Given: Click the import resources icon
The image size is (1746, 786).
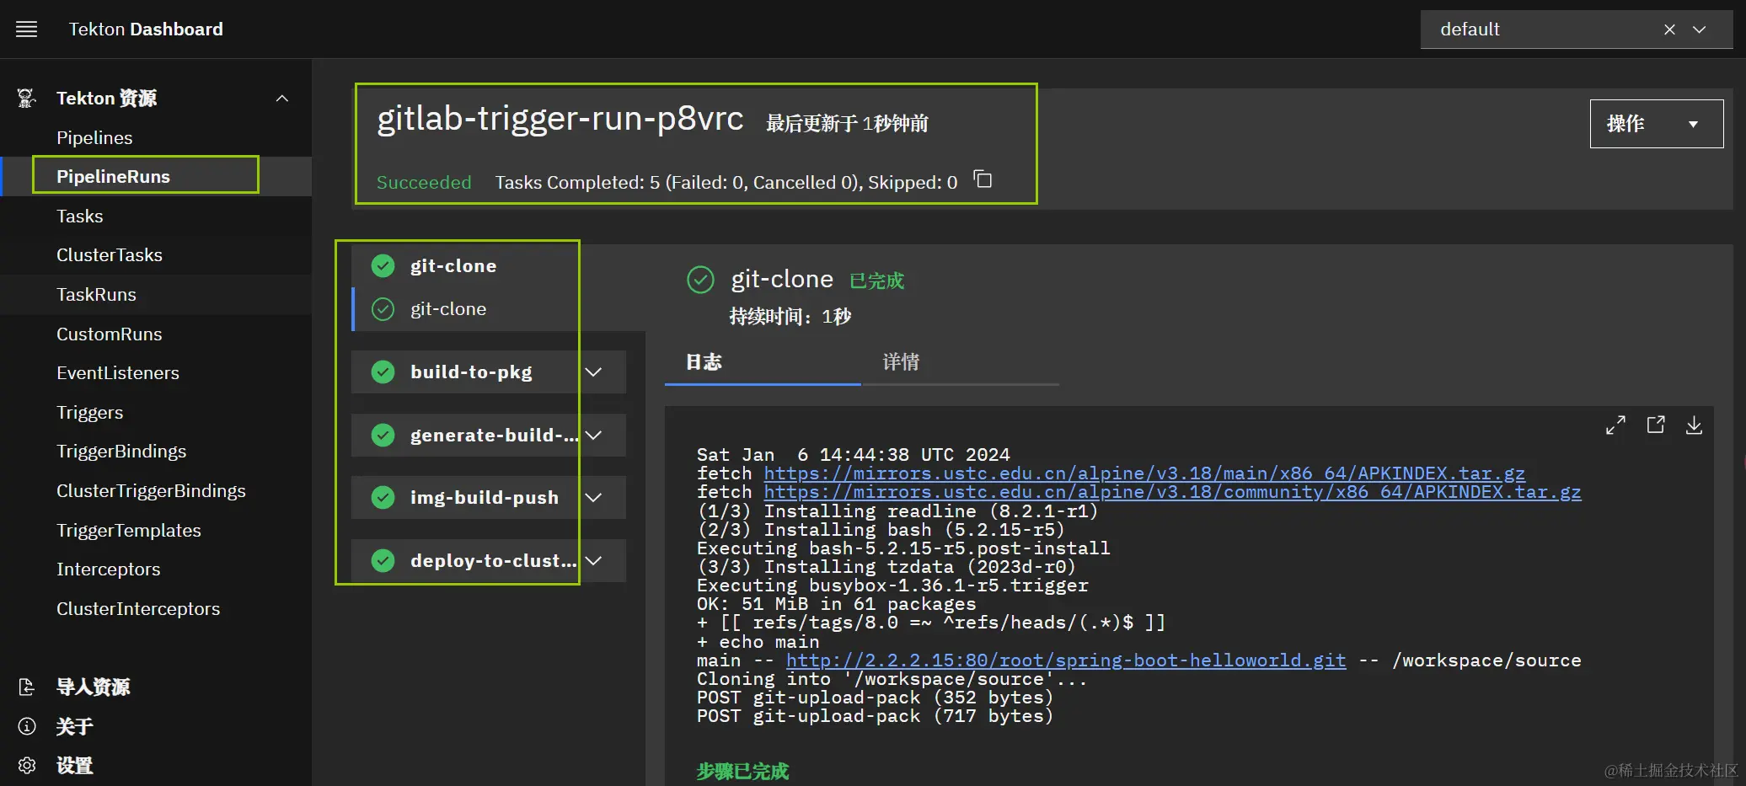Looking at the screenshot, I should (27, 687).
